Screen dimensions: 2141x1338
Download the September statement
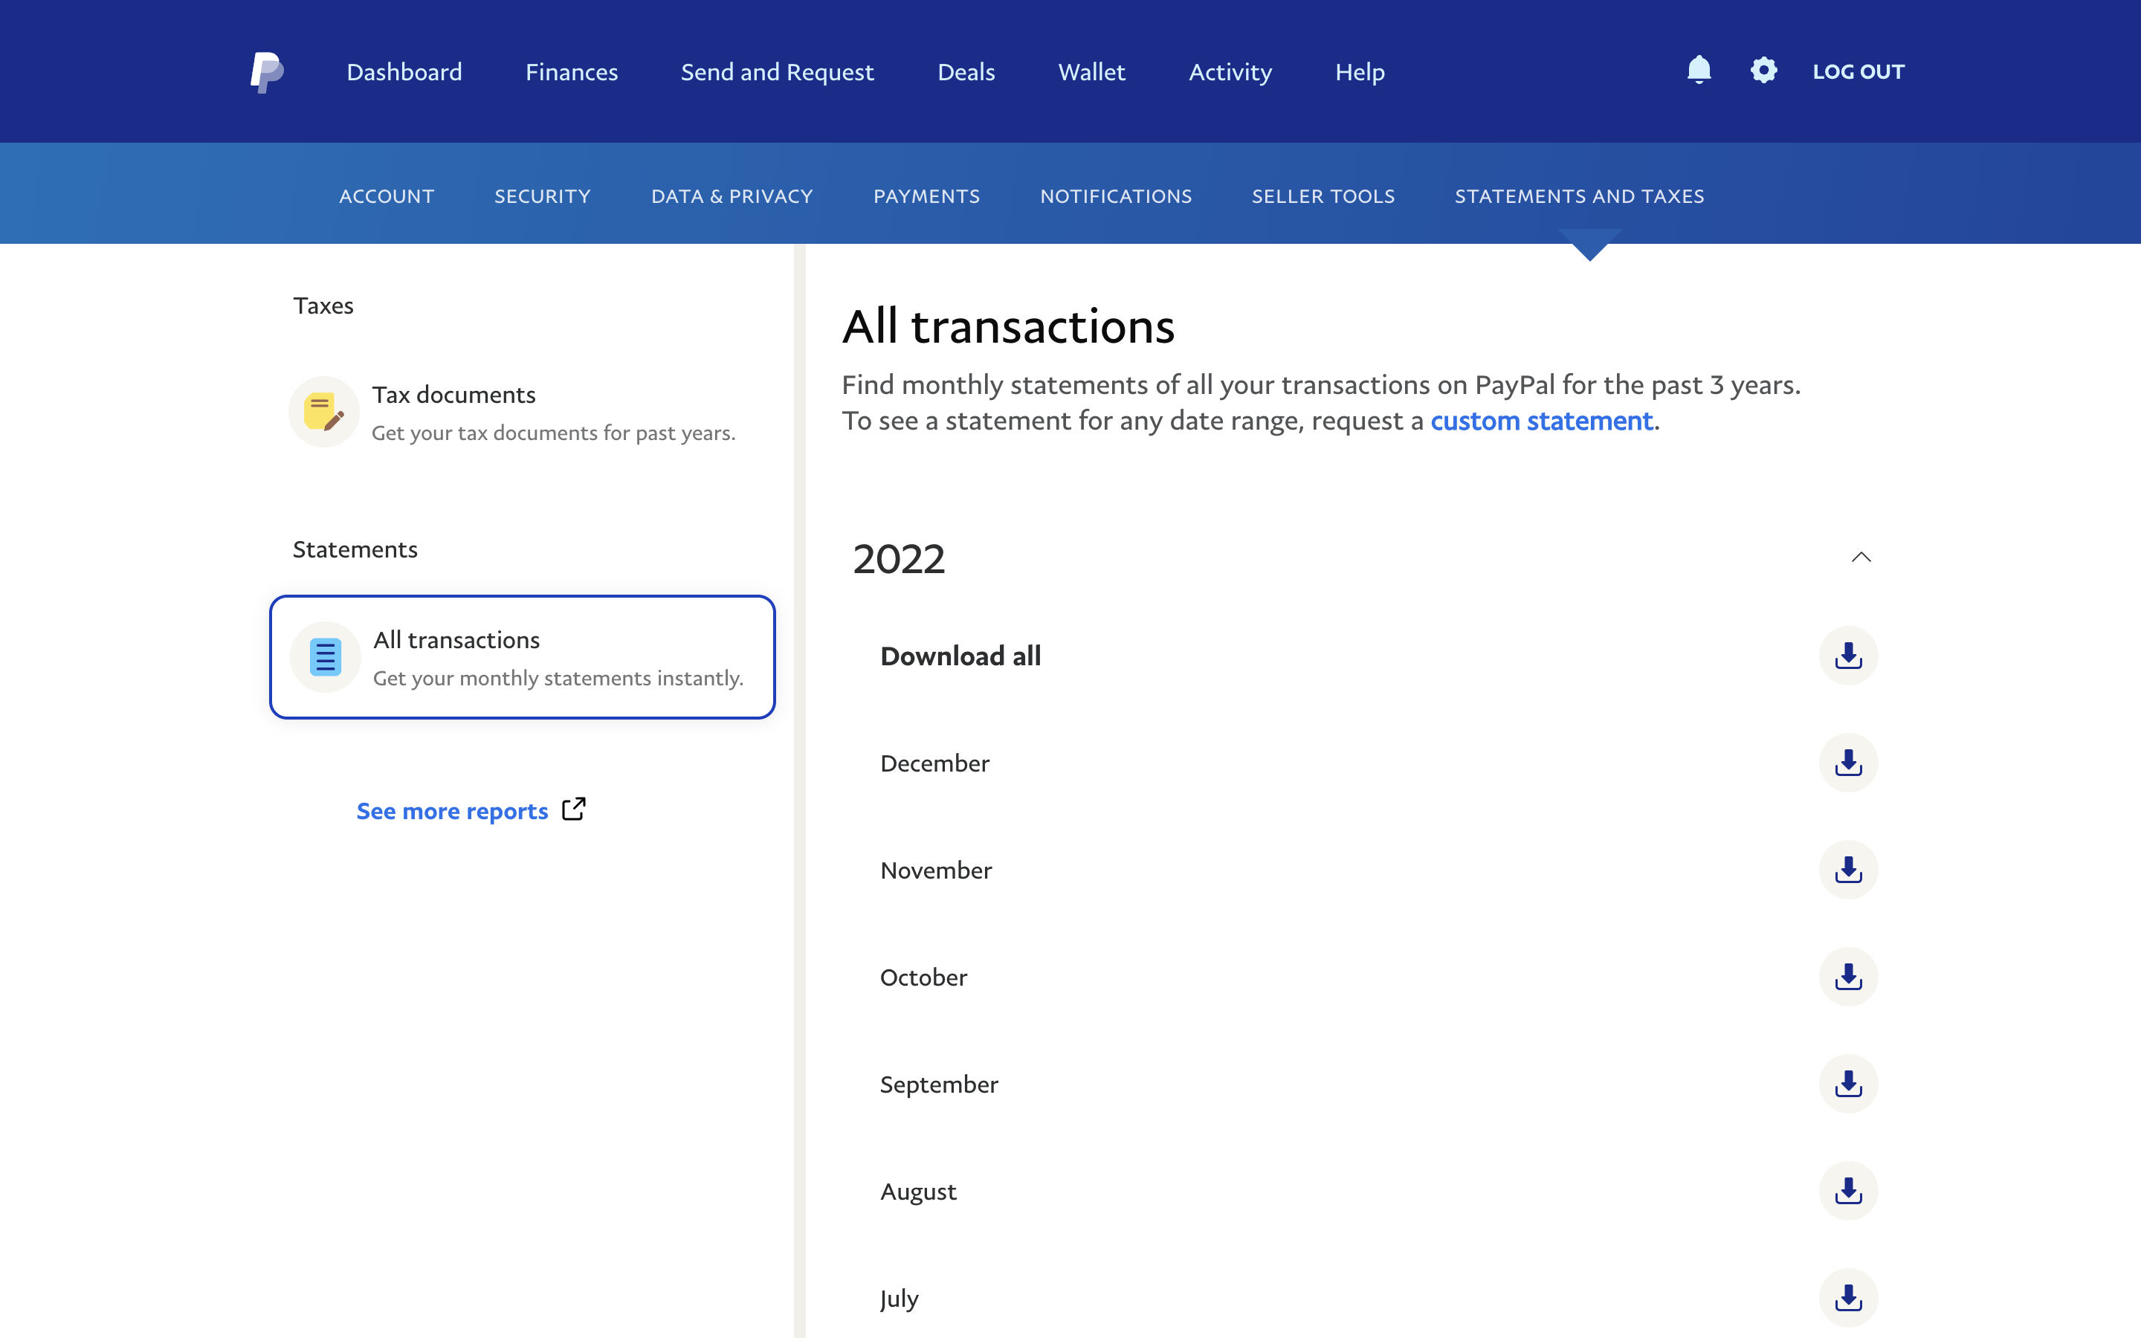[1848, 1084]
